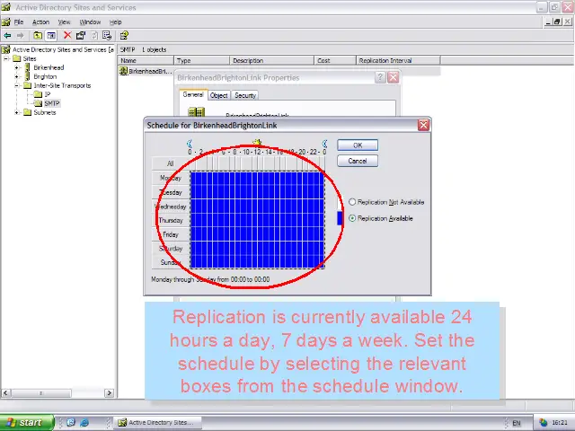Image resolution: width=575 pixels, height=431 pixels.
Task: Click the Export List toolbar icon
Action: (107, 35)
